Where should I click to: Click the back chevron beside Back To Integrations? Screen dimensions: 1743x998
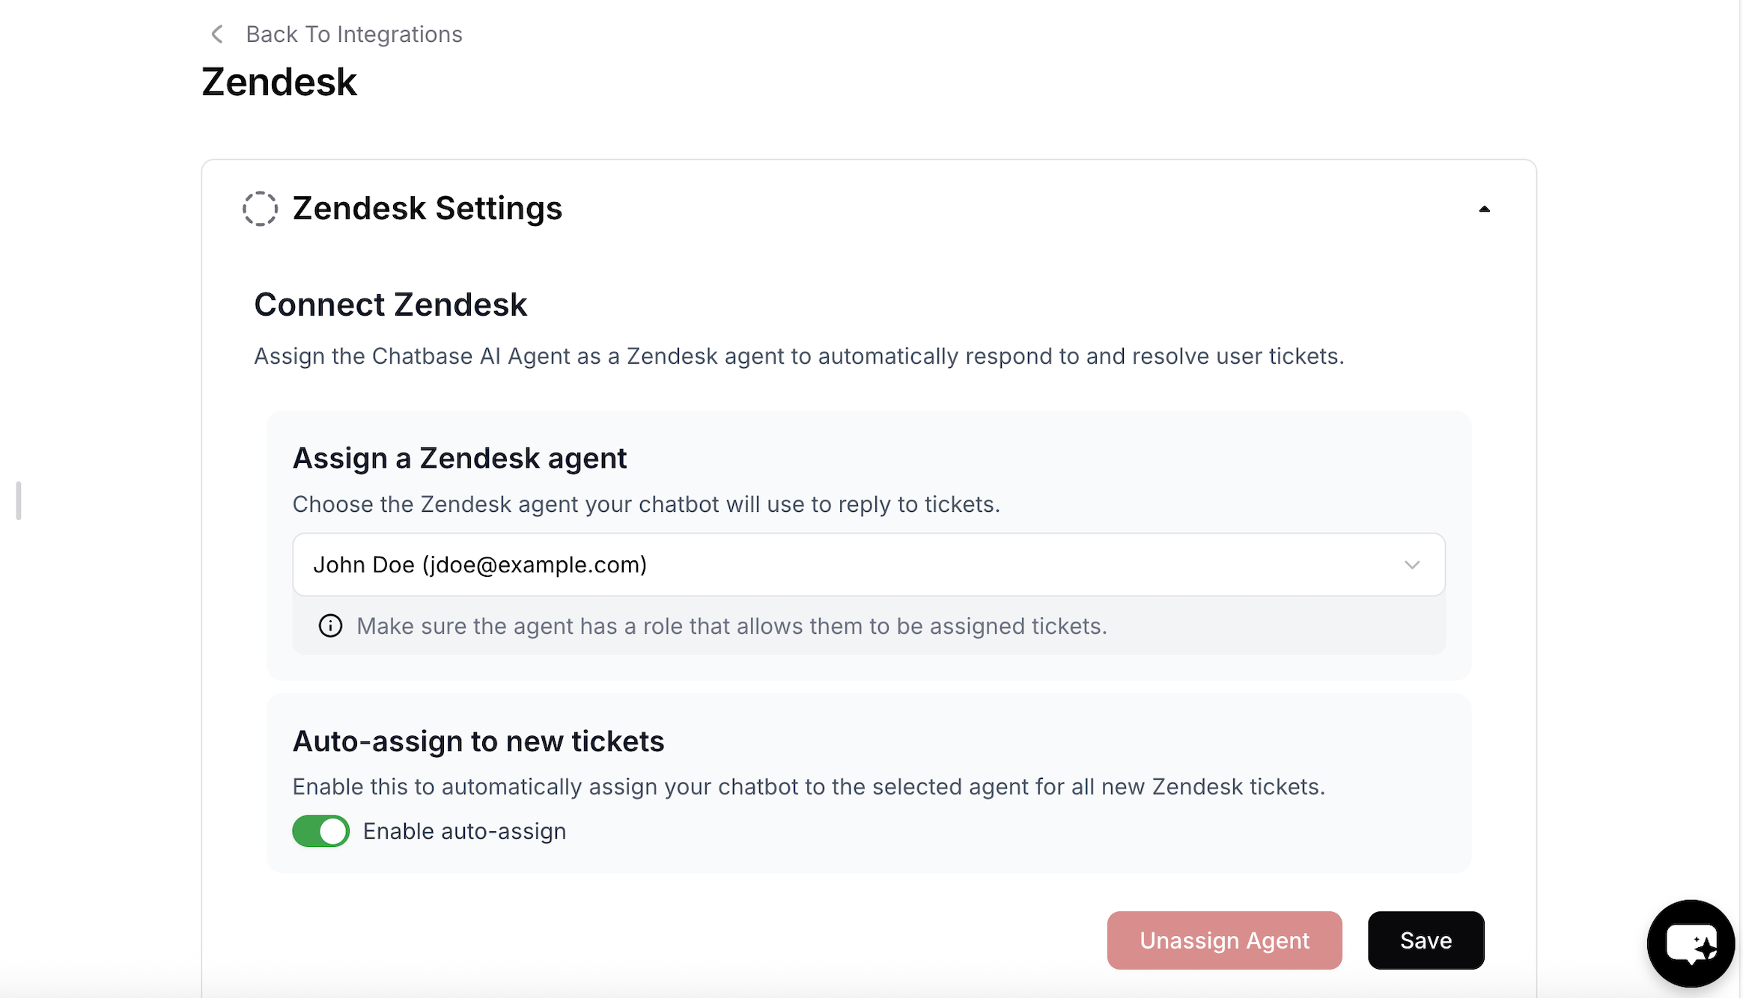pos(216,34)
